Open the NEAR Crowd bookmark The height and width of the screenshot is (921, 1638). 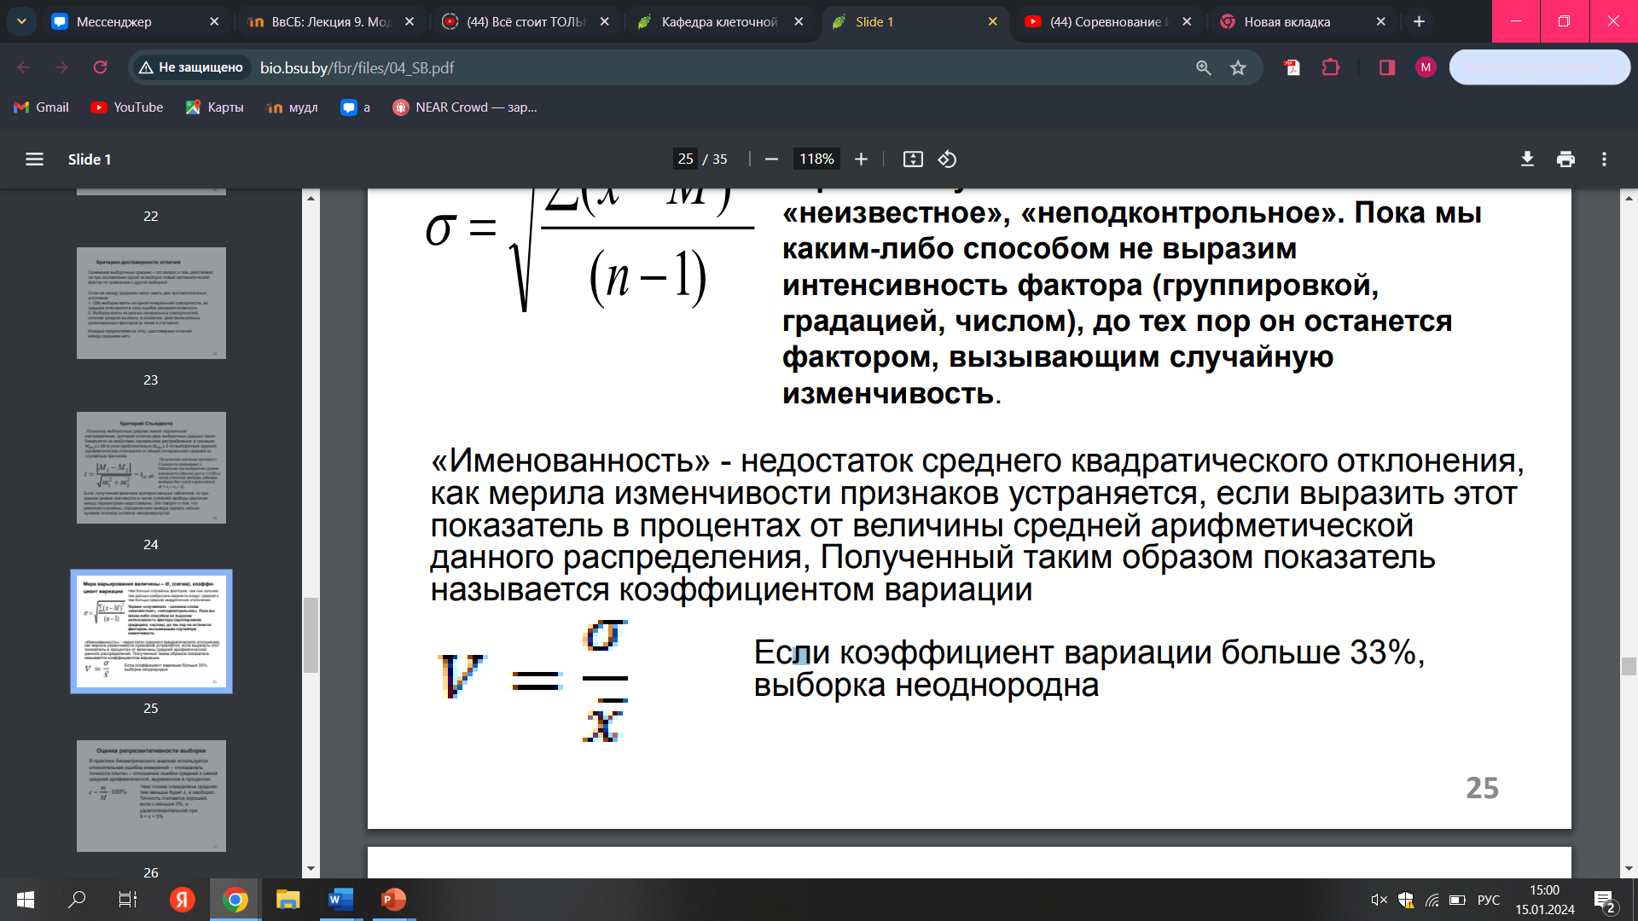coord(465,107)
